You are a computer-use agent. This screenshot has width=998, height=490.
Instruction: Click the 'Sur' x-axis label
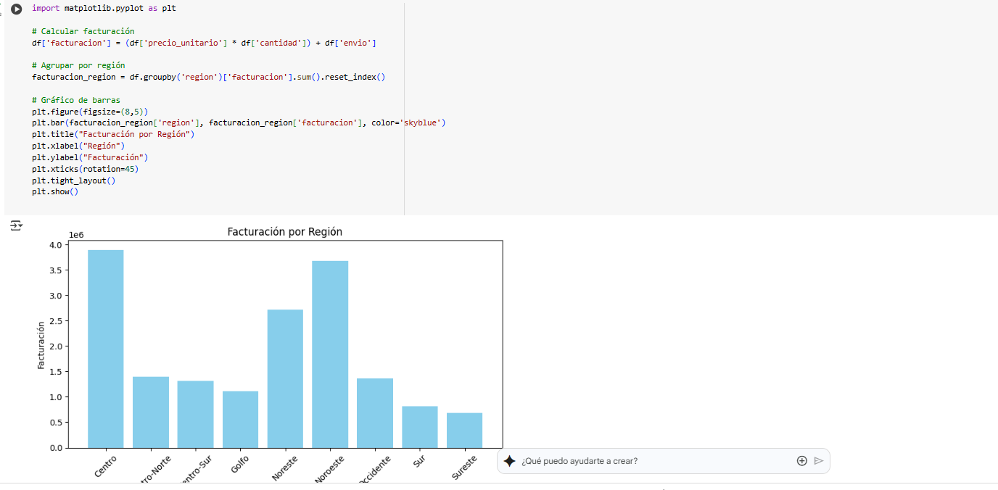419,460
